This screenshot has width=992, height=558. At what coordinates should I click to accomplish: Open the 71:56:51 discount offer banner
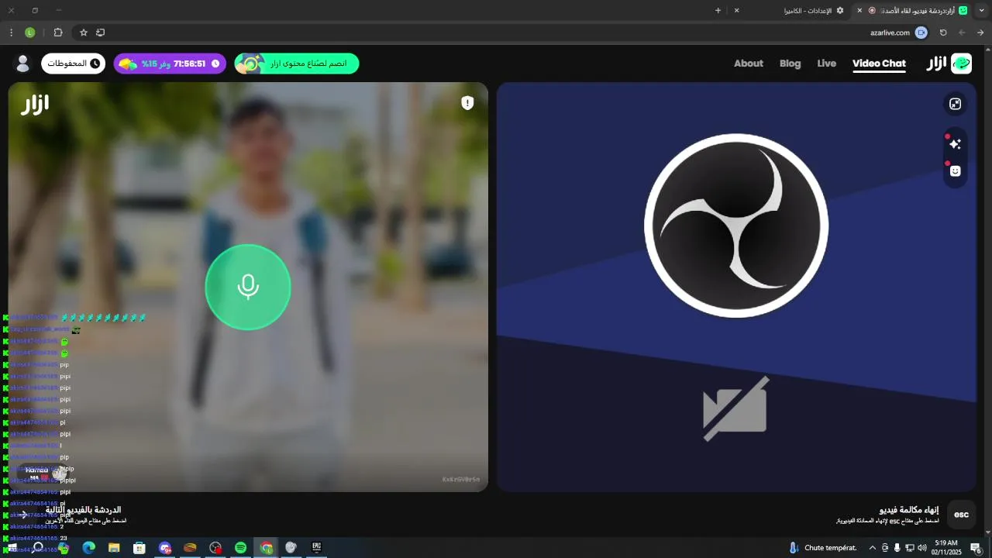(170, 64)
